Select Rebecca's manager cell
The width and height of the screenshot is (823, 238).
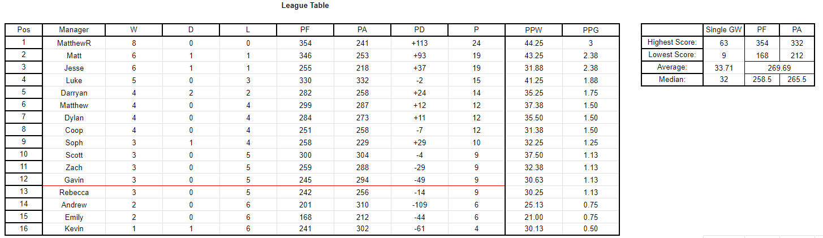pos(74,192)
